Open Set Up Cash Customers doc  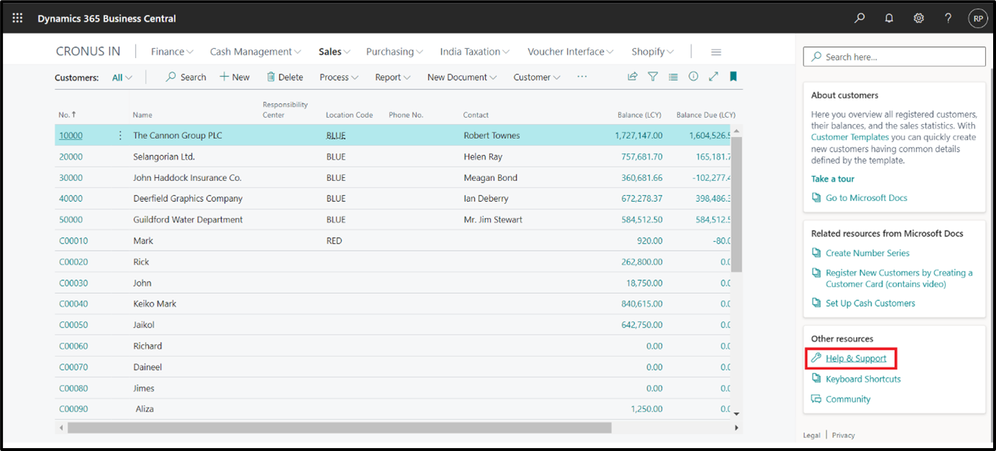point(870,303)
